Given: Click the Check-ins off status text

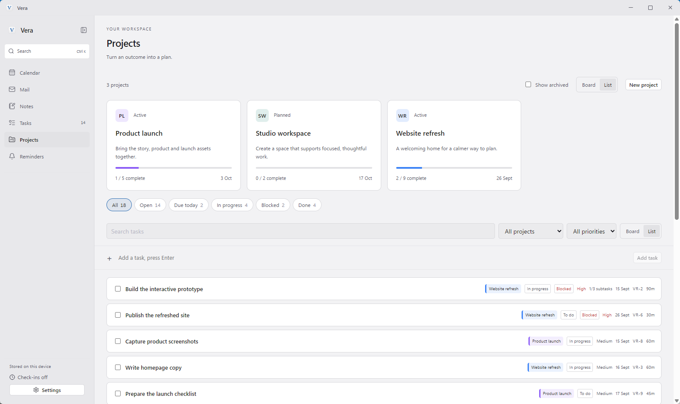Looking at the screenshot, I should (33, 377).
